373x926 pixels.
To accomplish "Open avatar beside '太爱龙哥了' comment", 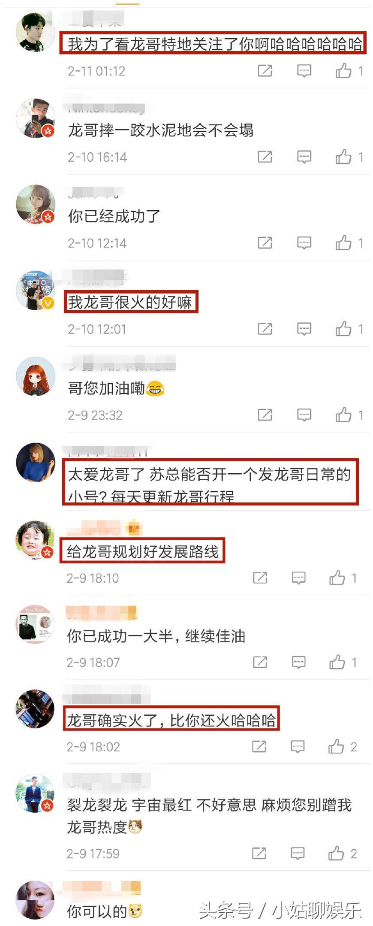I will tap(35, 462).
